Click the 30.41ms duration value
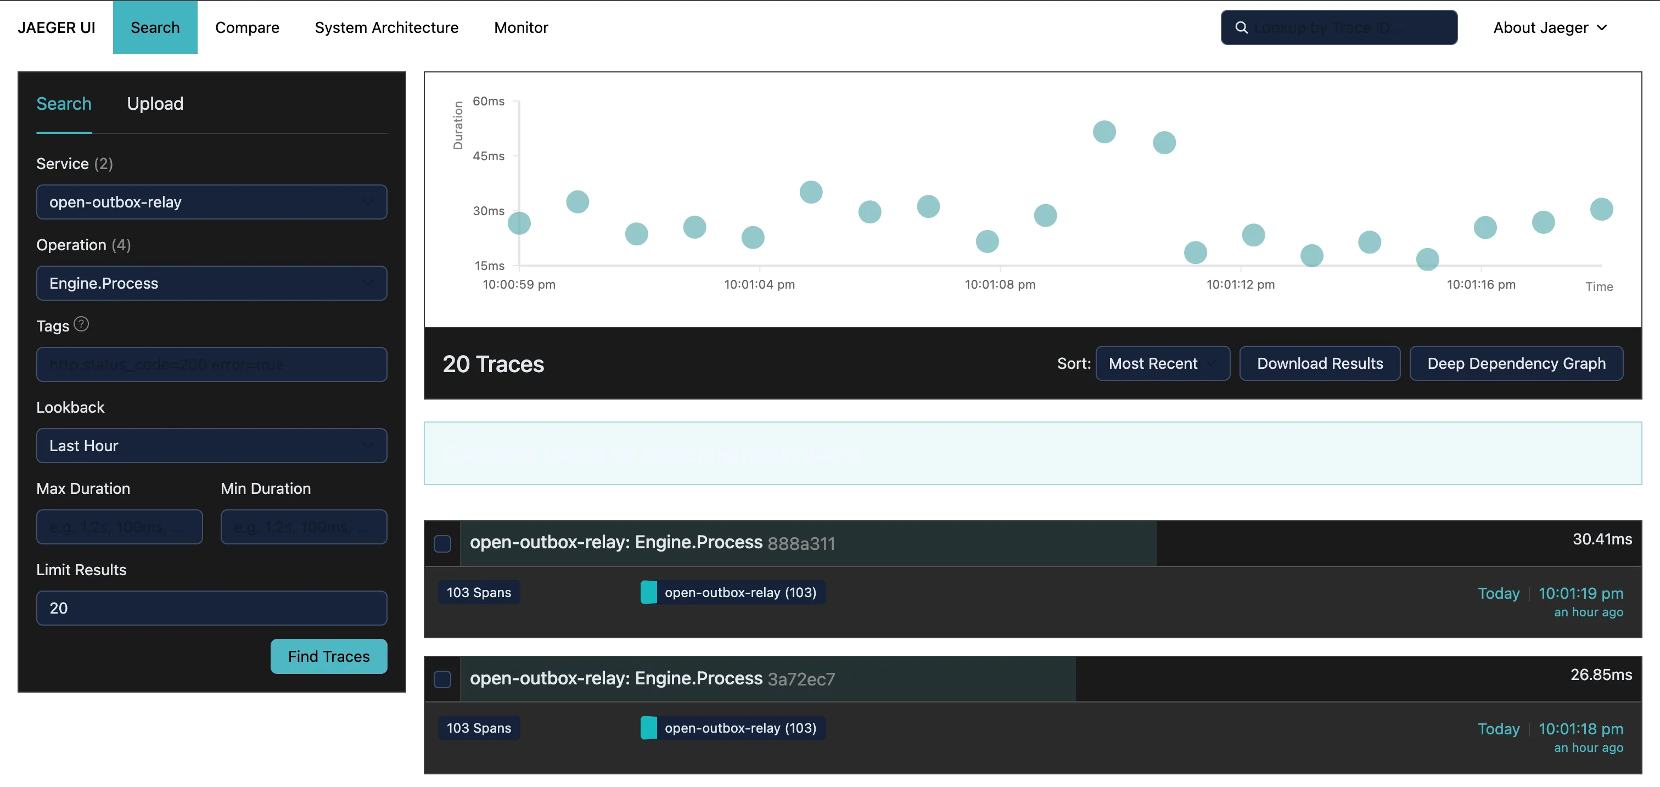1660x787 pixels. click(x=1602, y=539)
